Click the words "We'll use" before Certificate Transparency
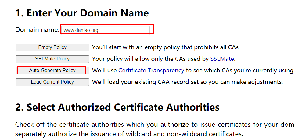 click(x=104, y=71)
